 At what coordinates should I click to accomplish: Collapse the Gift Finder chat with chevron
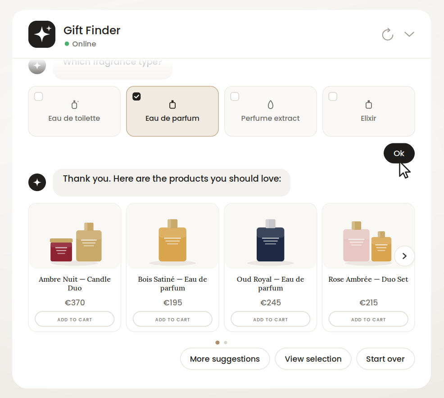click(409, 34)
